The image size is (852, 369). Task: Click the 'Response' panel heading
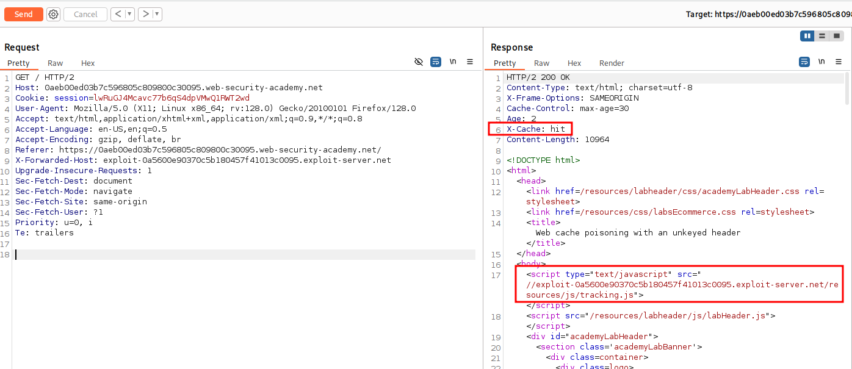click(512, 48)
